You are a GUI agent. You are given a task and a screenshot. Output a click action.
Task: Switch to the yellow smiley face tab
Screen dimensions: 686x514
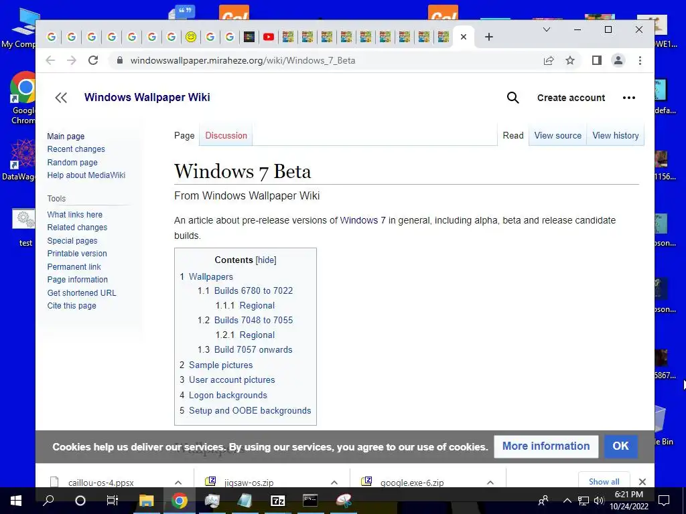[191, 37]
